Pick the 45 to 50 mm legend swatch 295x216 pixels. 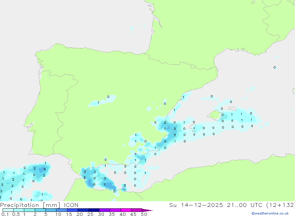click(137, 210)
